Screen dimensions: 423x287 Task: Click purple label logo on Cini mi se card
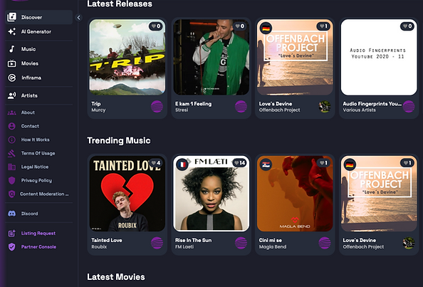pyautogui.click(x=325, y=243)
